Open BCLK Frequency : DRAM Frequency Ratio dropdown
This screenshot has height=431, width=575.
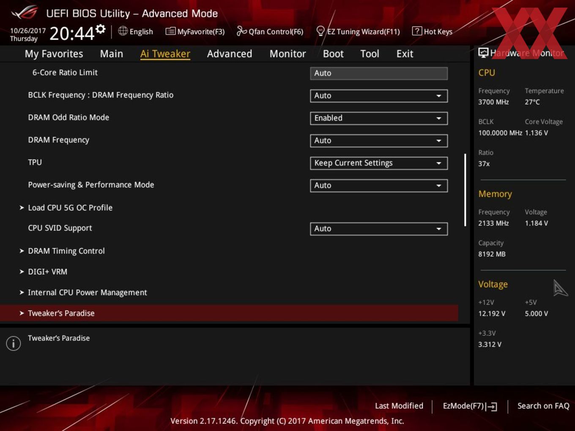(x=379, y=95)
